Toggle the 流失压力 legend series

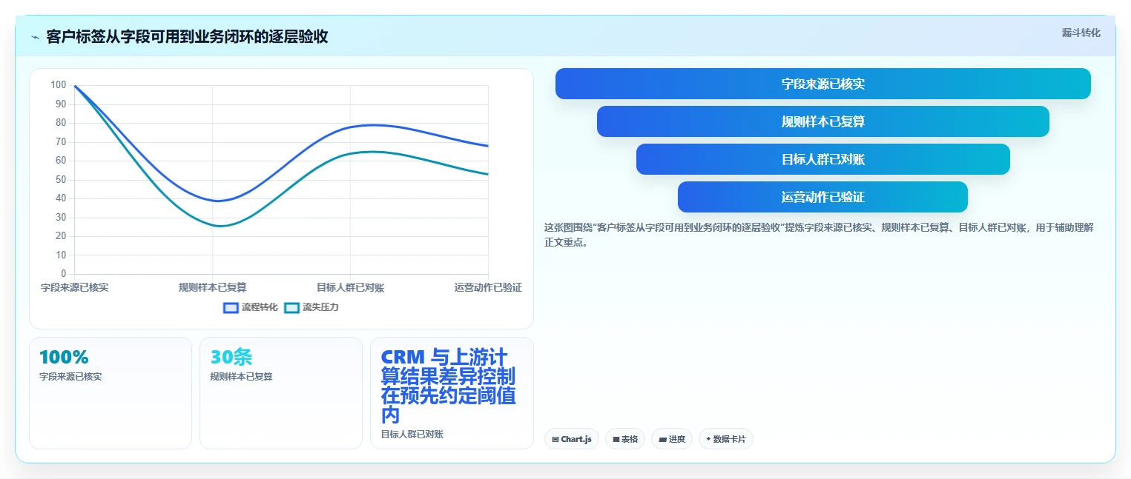tap(311, 307)
